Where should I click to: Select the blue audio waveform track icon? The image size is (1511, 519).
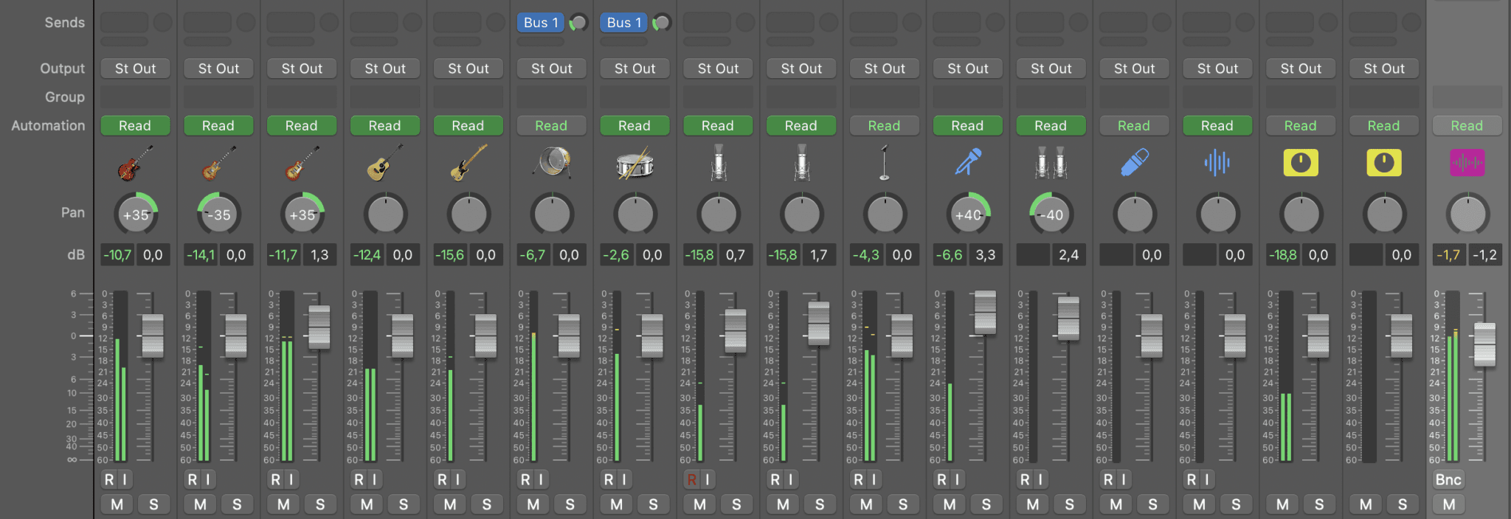click(x=1217, y=163)
